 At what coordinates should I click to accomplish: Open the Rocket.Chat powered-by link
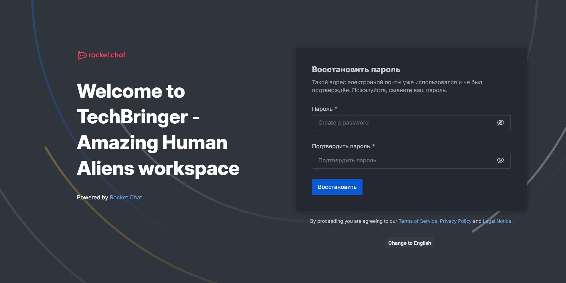[126, 198]
